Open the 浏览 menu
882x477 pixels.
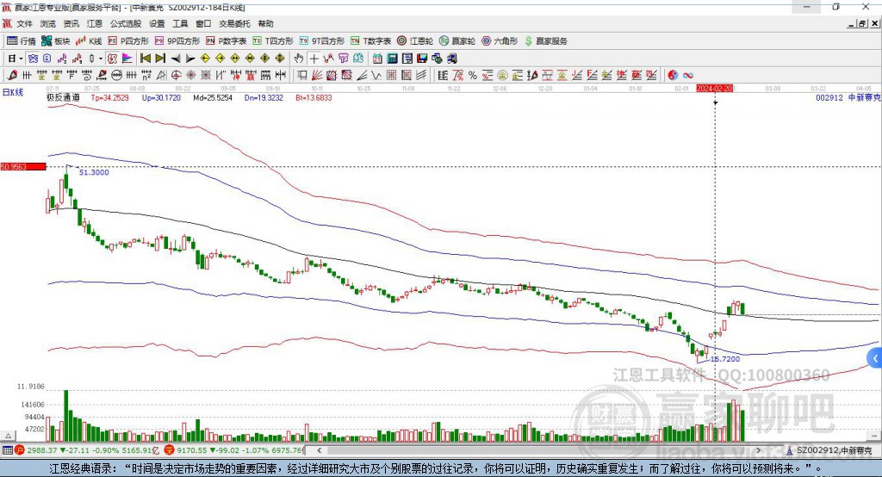[48, 23]
